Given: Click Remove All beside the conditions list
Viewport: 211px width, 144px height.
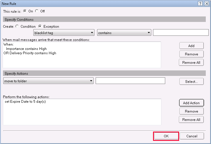Looking at the screenshot, I should 191,63.
